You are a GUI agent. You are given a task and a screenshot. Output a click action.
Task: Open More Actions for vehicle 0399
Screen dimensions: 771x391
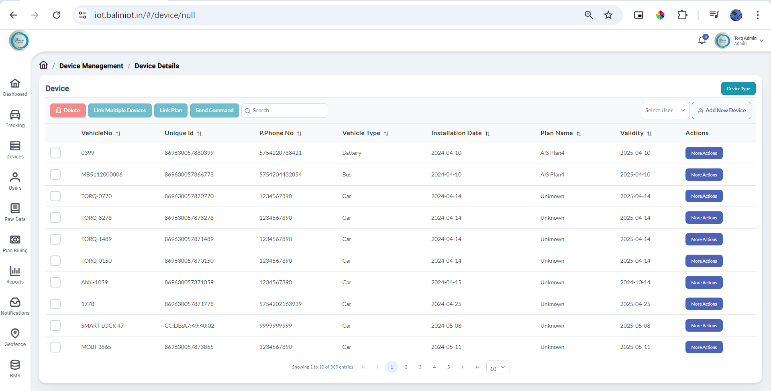coord(704,153)
